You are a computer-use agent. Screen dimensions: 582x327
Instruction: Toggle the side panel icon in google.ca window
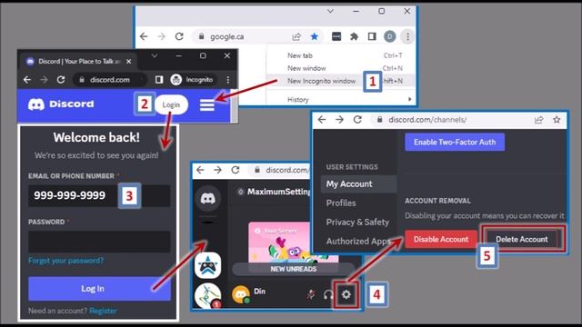372,36
